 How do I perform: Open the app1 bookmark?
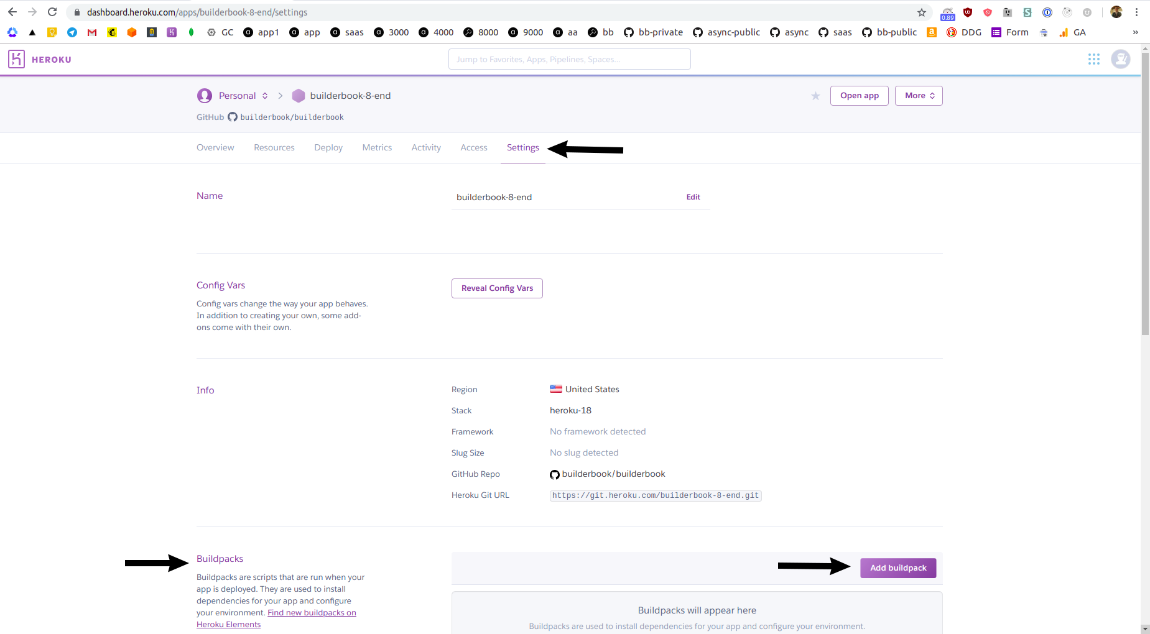(261, 32)
